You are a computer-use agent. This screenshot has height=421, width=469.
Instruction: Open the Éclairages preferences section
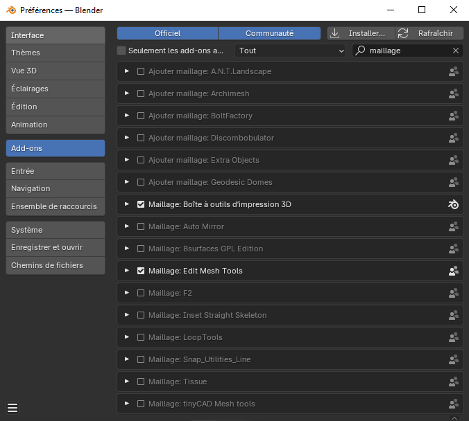pyautogui.click(x=56, y=89)
